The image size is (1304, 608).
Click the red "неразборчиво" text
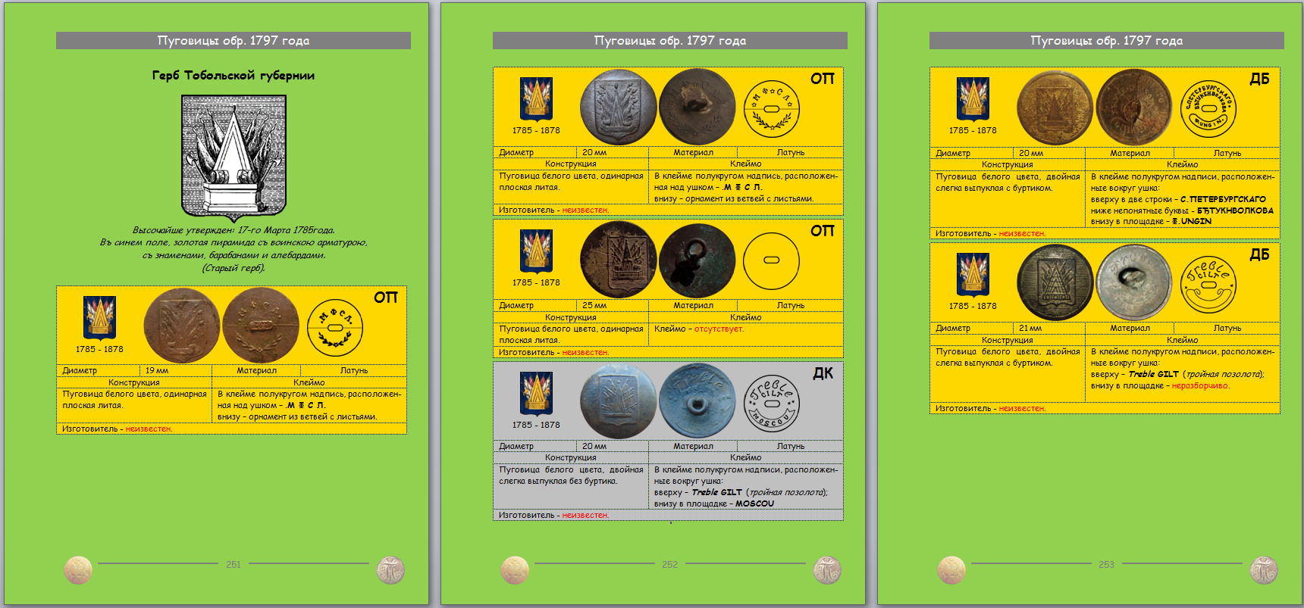pyautogui.click(x=1200, y=386)
